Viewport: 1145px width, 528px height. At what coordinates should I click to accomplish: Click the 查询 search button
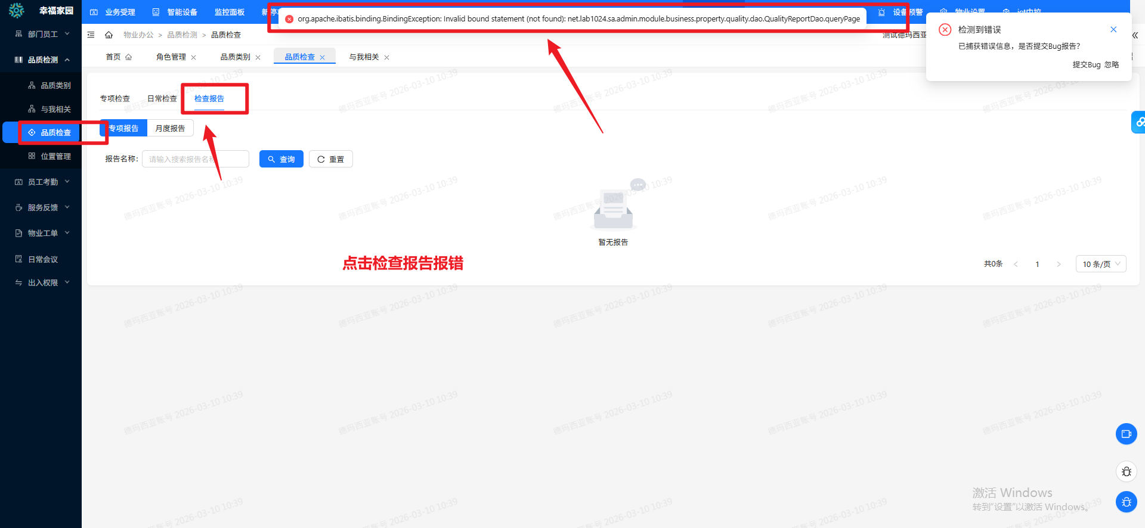pyautogui.click(x=281, y=159)
